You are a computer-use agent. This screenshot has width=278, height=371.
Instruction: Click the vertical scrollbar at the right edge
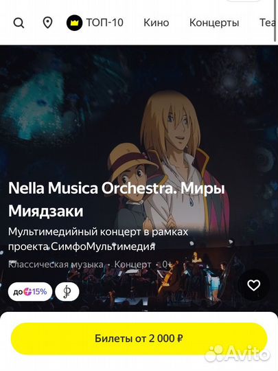coord(276,21)
